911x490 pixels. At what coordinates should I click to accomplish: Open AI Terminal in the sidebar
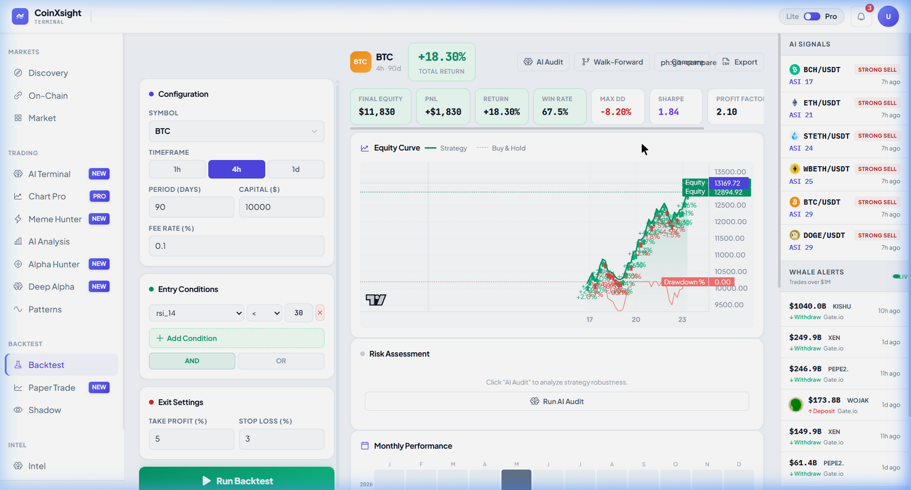(x=62, y=174)
